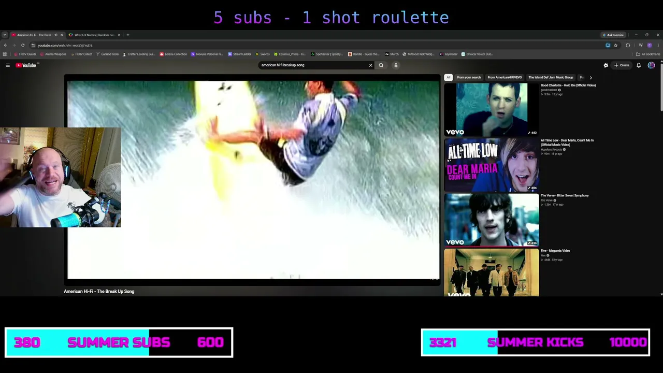This screenshot has width=663, height=373.
Task: Open the YouTube notifications bell
Action: [x=639, y=65]
